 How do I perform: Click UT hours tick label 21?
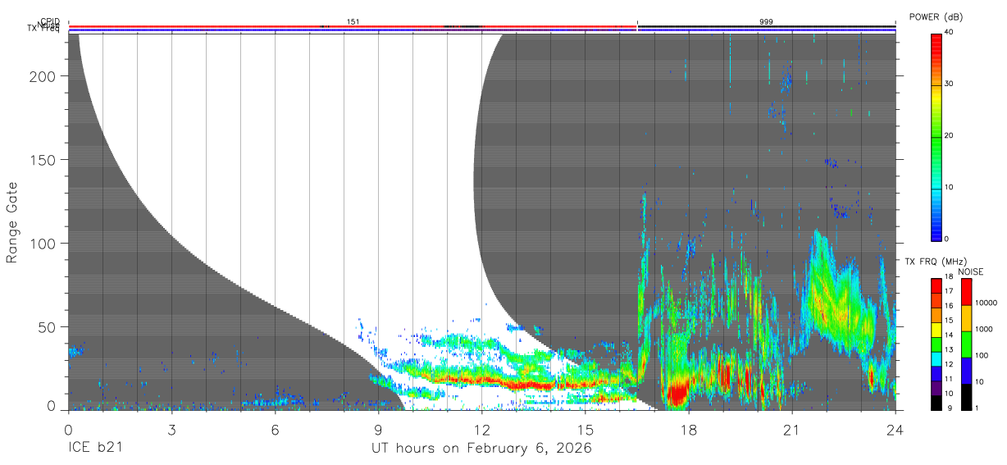[791, 429]
